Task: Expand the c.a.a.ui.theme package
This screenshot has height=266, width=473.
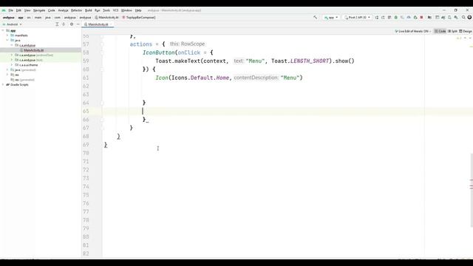Action: point(12,65)
